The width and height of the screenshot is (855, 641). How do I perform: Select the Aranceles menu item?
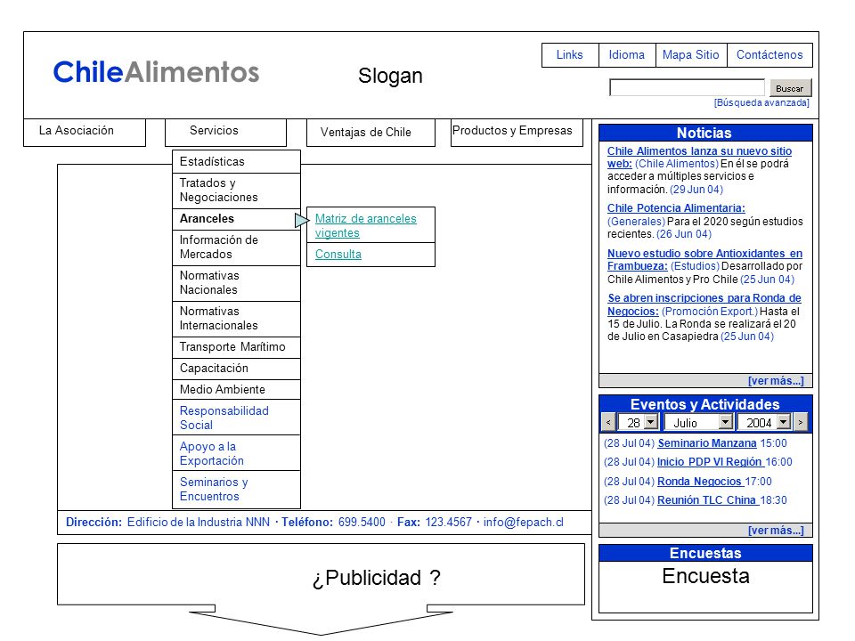[236, 219]
